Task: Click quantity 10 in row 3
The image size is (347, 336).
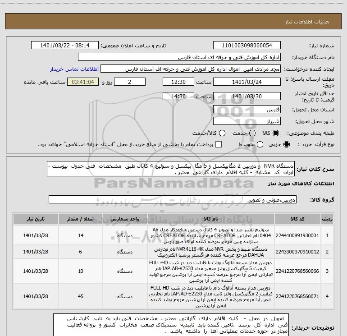Action: pos(81,271)
